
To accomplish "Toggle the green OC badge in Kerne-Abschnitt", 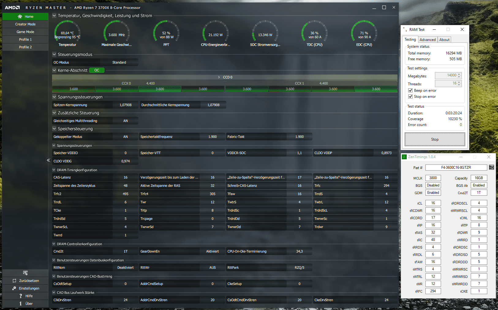I will click(x=97, y=70).
